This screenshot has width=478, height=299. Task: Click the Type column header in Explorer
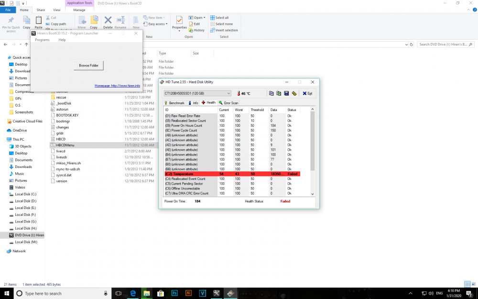(x=163, y=54)
